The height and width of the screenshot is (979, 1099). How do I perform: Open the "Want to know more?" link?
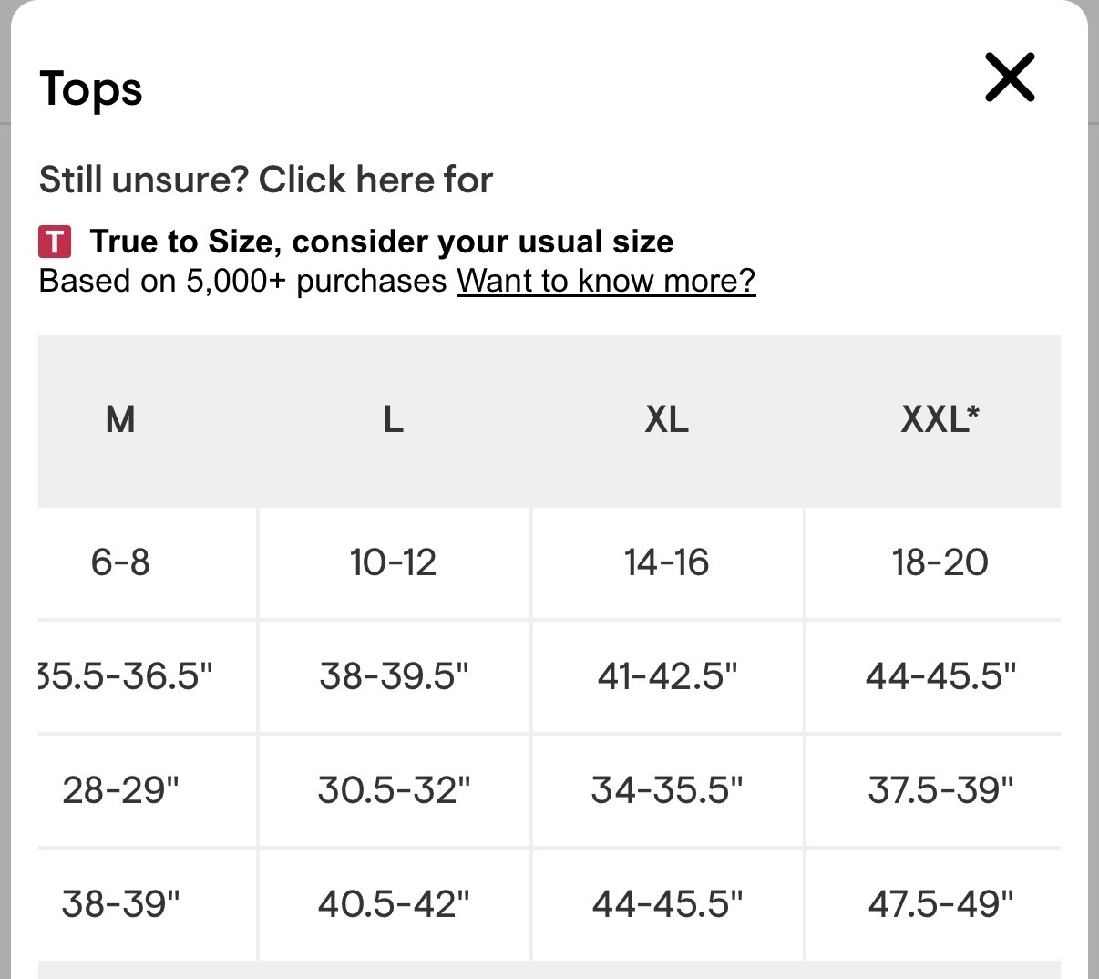(606, 281)
